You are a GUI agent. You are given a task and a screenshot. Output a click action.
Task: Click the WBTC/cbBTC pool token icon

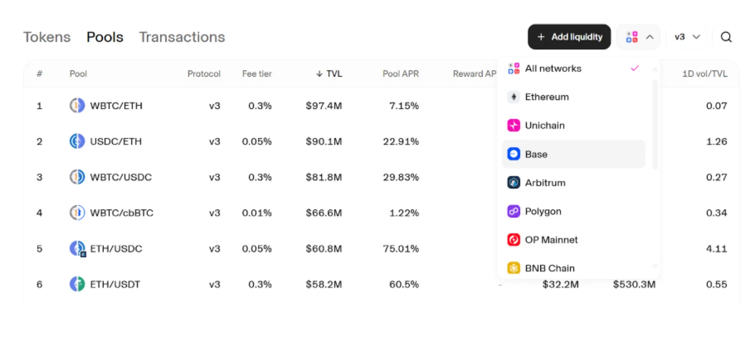[77, 213]
